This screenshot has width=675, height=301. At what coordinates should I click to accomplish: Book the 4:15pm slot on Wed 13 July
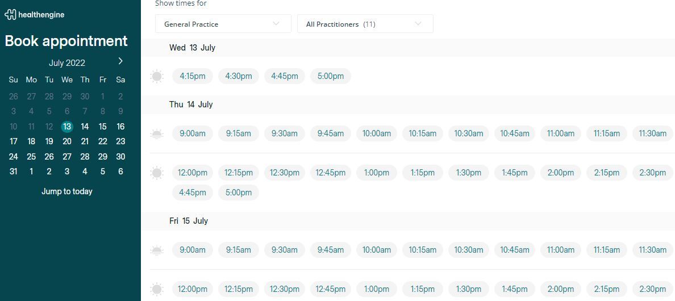pyautogui.click(x=193, y=76)
